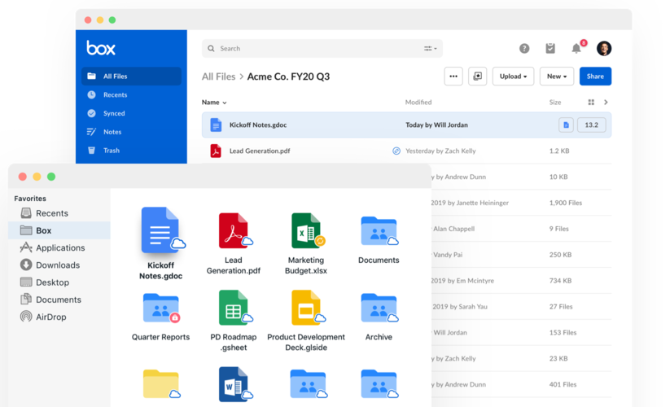The width and height of the screenshot is (670, 407).
Task: Select the yellow folder in Finder's bottom row
Action: (x=161, y=384)
